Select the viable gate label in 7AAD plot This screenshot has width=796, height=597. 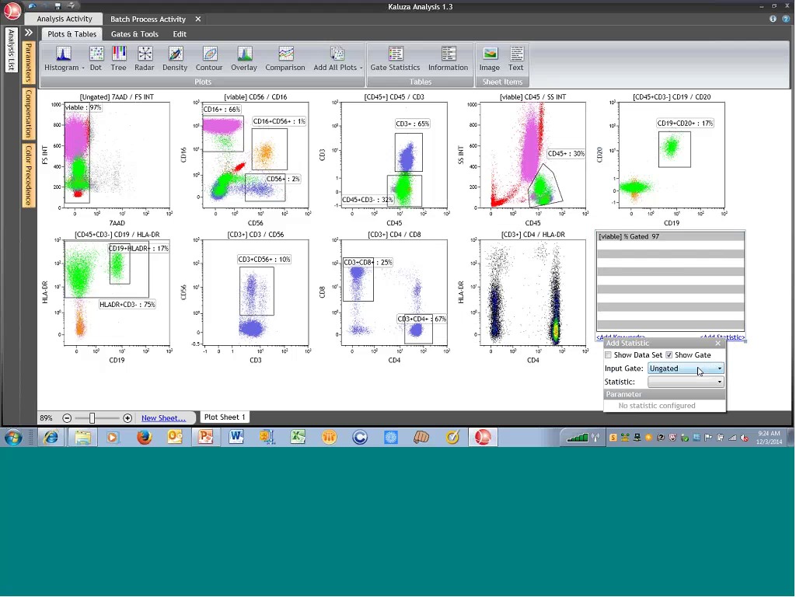83,107
